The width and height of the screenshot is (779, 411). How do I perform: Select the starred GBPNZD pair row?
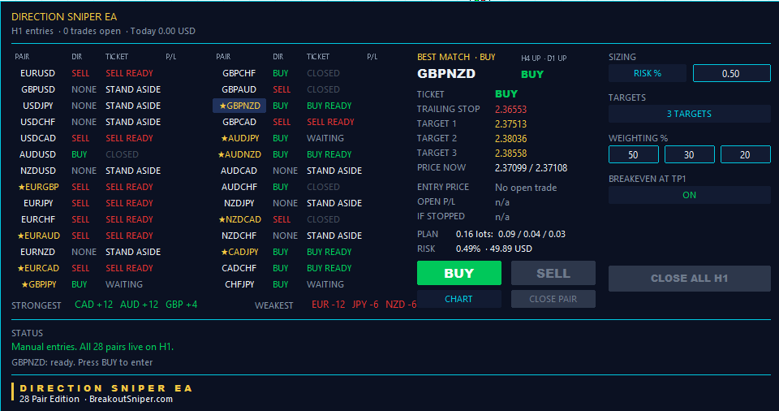pos(239,106)
